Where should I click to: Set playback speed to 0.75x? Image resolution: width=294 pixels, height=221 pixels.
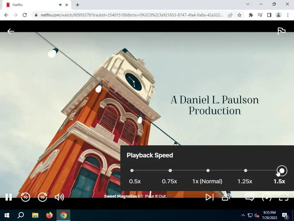pos(170,170)
